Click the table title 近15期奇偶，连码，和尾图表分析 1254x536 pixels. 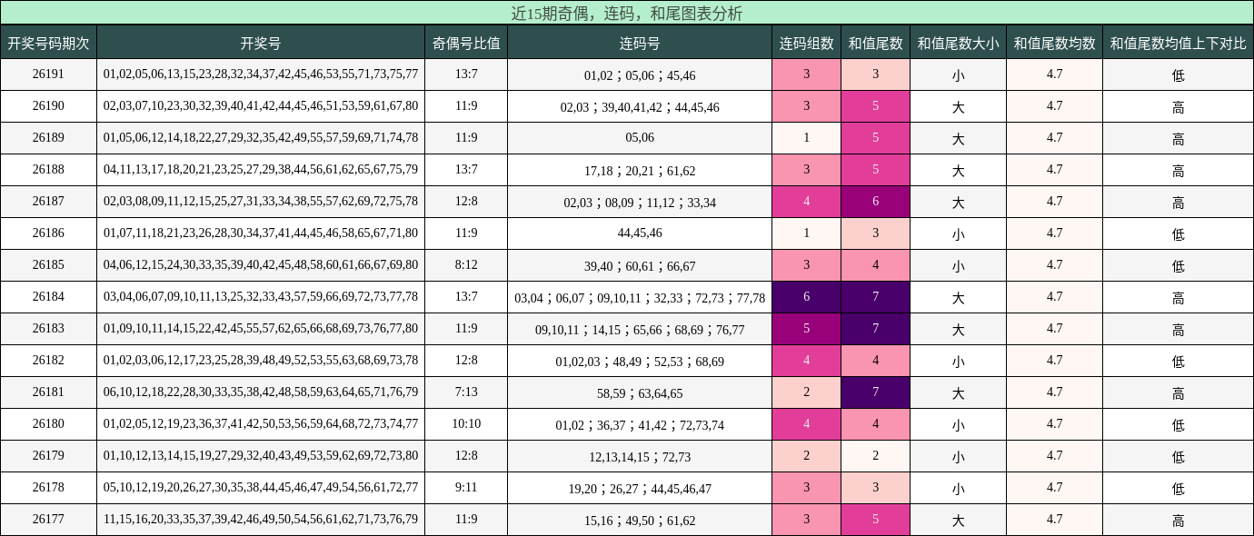coord(627,14)
